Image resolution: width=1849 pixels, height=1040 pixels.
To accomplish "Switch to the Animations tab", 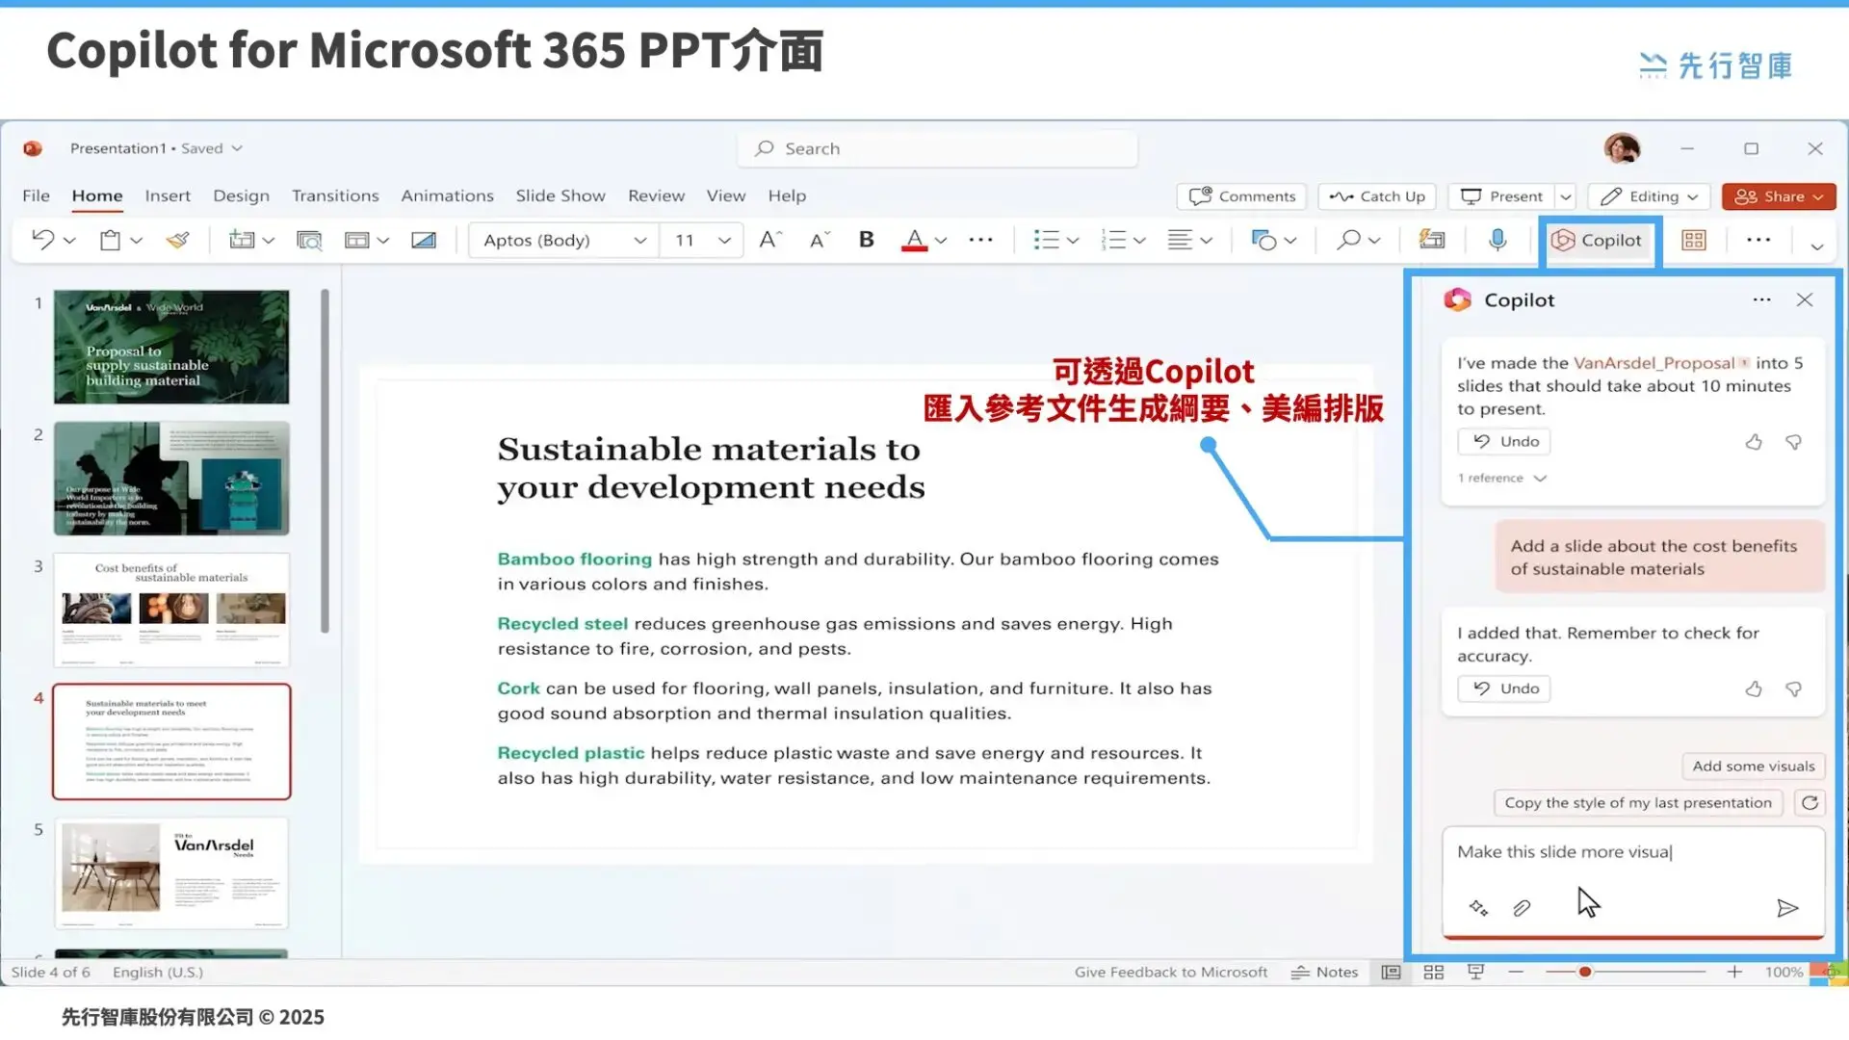I will point(447,195).
